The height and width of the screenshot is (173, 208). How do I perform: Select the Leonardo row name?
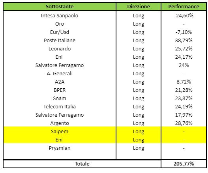pos(60,49)
